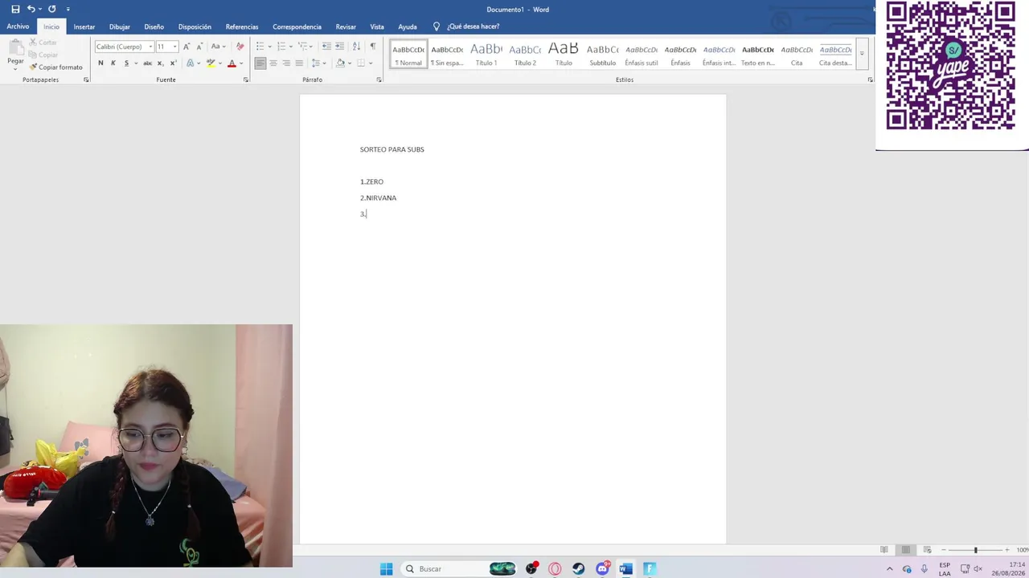Image resolution: width=1029 pixels, height=578 pixels.
Task: Show hidden system tray icons
Action: pos(889,569)
